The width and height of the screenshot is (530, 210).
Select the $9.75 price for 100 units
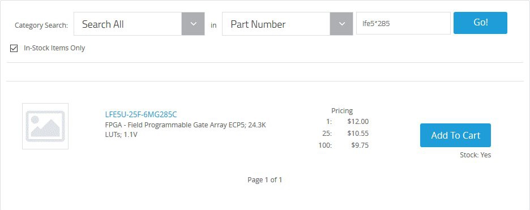pos(360,145)
